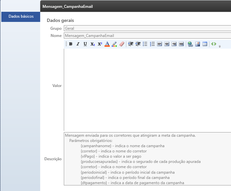The height and width of the screenshot is (191, 231).
Task: Decrease indent of the paragraph
Action: pyautogui.click(x=138, y=44)
